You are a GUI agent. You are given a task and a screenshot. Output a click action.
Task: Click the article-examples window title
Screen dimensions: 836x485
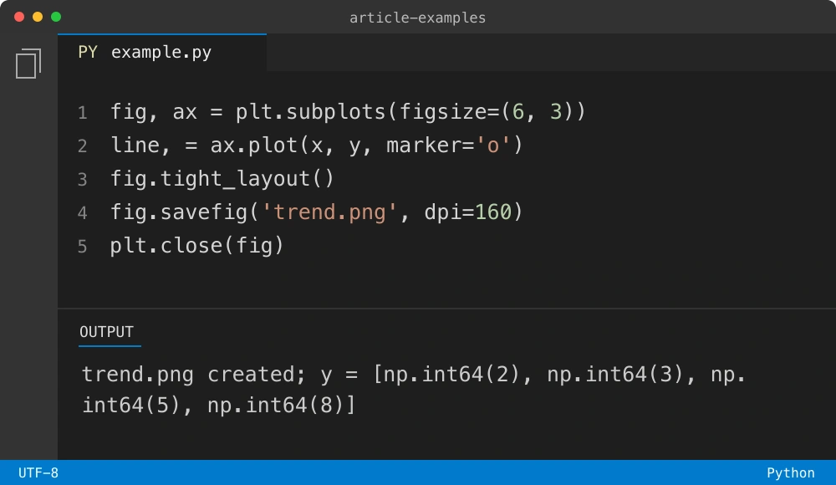click(417, 18)
